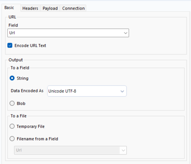The image size is (191, 164).
Task: Open the Data Encoded As dropdown arrow
Action: pyautogui.click(x=122, y=91)
